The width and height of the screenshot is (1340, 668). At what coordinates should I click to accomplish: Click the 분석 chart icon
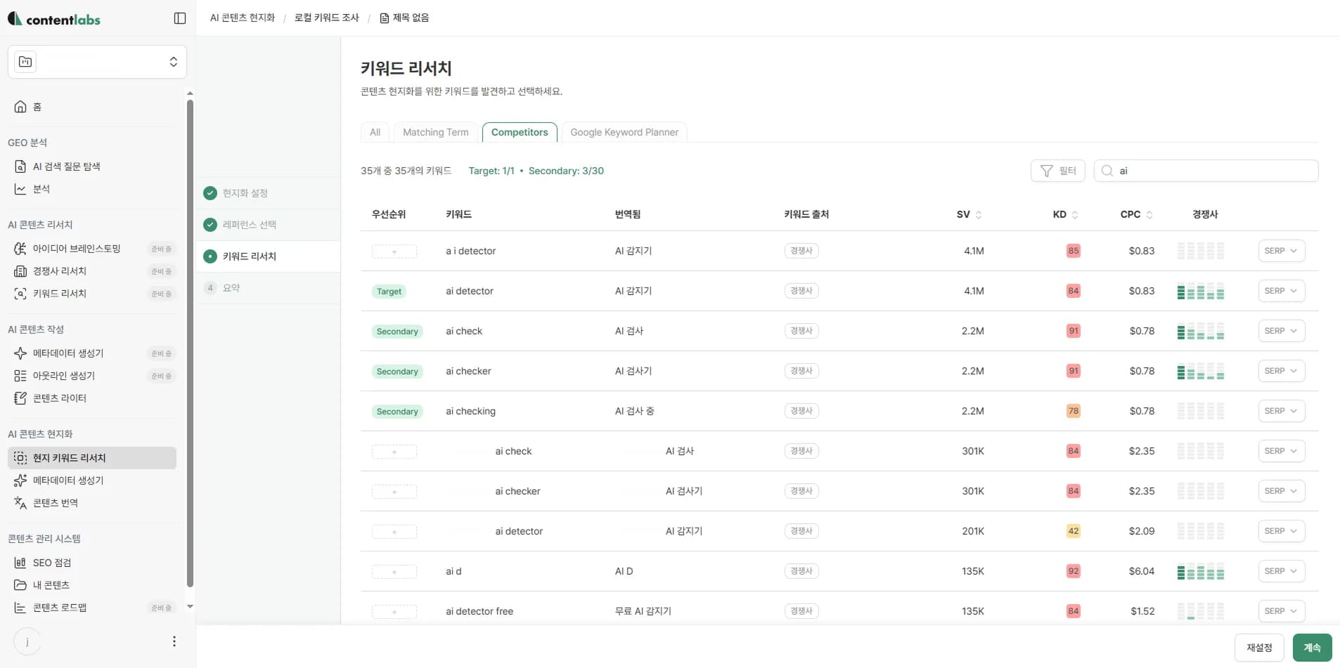tap(20, 189)
